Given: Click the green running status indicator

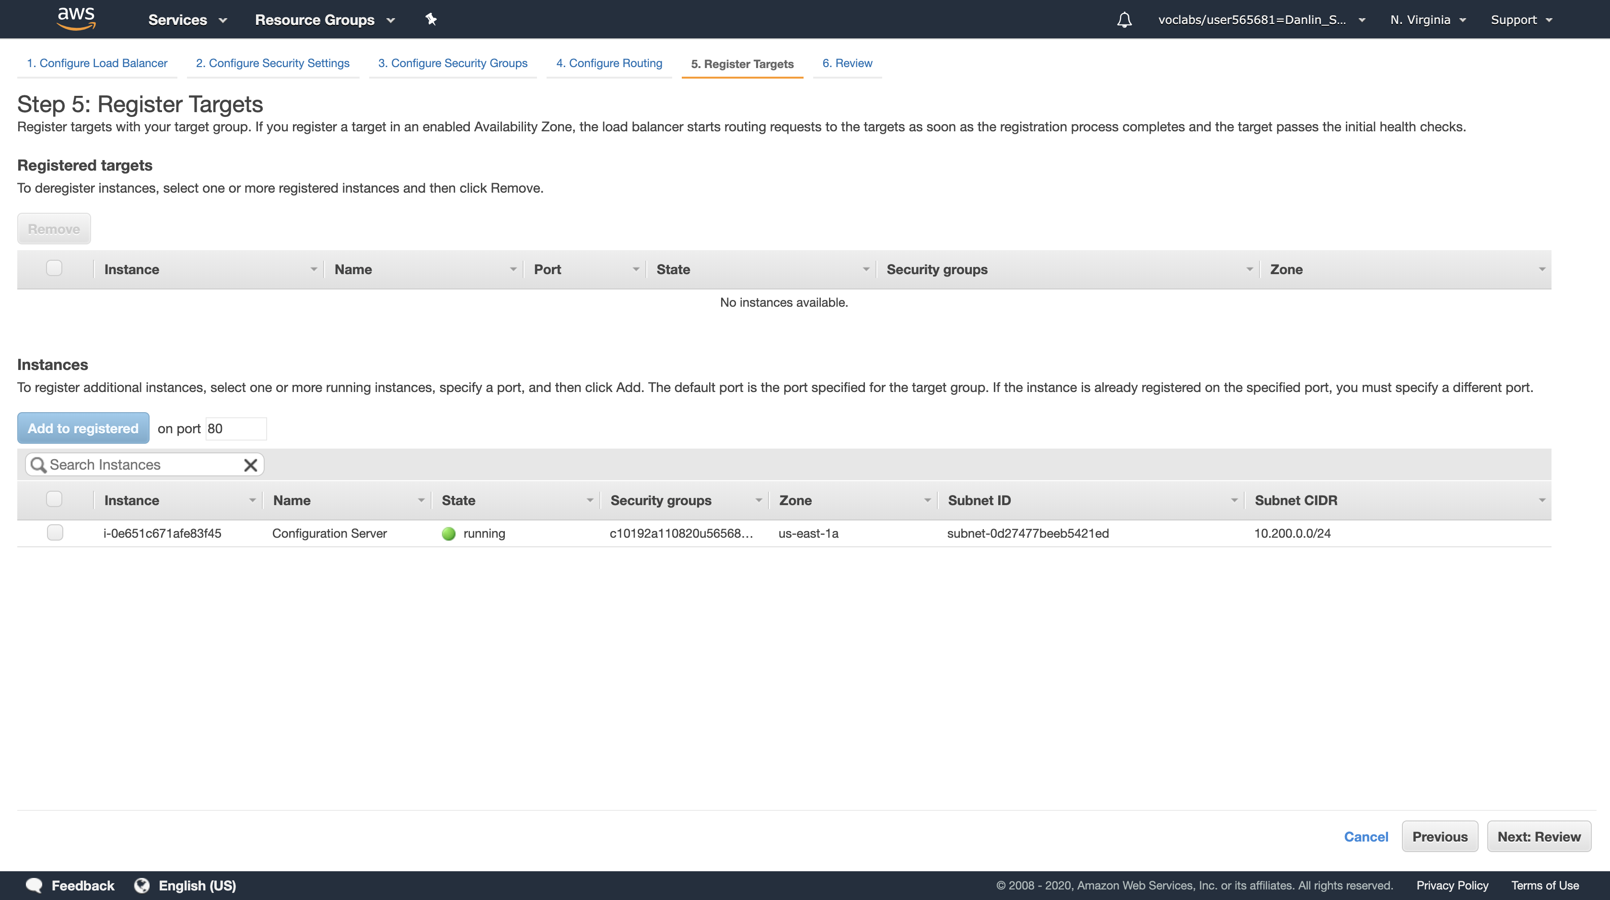Looking at the screenshot, I should (x=448, y=533).
